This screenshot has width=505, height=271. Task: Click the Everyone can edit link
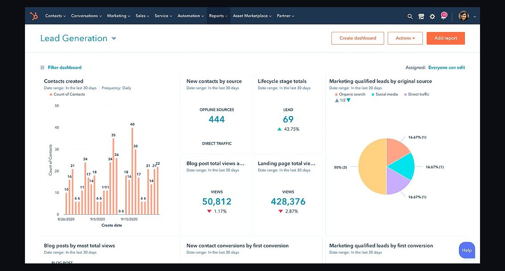click(x=447, y=68)
